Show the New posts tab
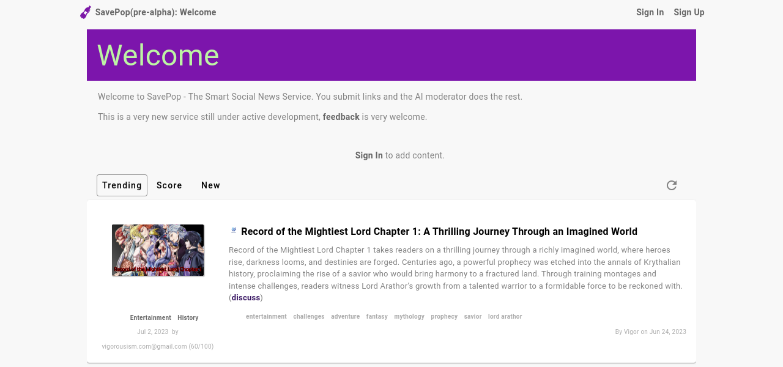 [x=210, y=185]
